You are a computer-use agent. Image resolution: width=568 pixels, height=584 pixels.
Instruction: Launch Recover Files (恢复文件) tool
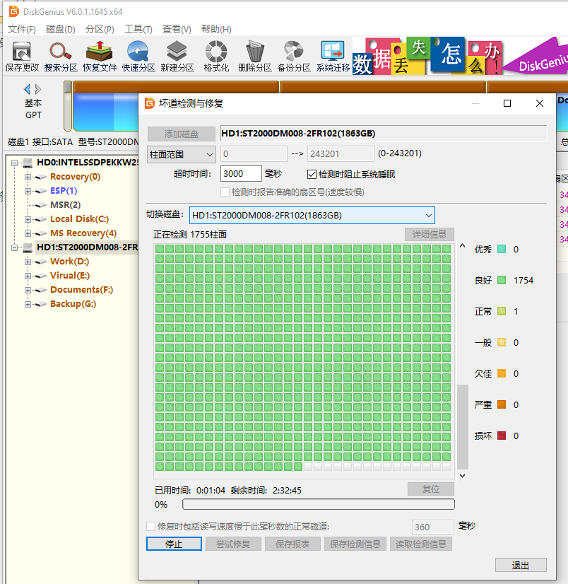[100, 57]
